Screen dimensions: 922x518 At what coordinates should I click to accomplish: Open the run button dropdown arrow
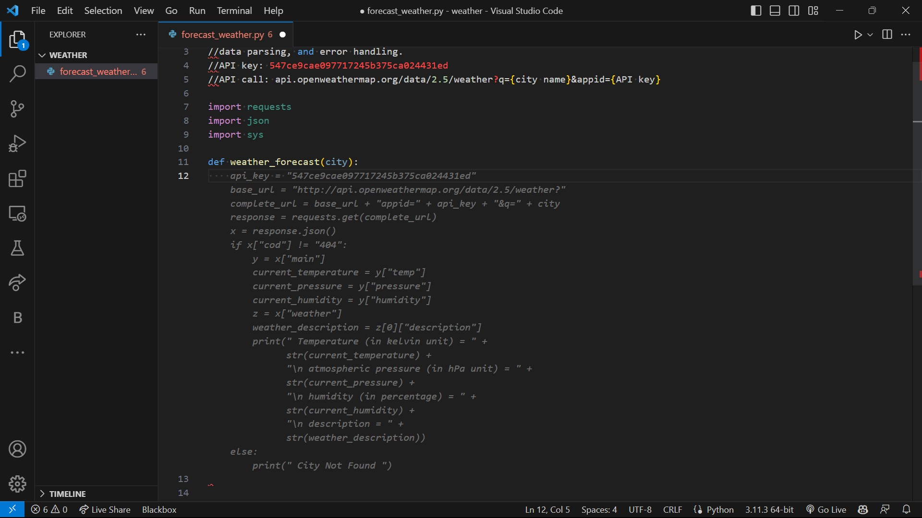[x=870, y=35]
